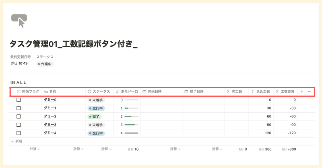Image resolution: width=322 pixels, height=168 pixels.
Task: Click the 合計 10 ポモドーロ summary
Action: point(133,150)
